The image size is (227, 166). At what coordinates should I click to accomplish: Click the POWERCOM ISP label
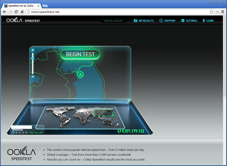click(x=17, y=130)
